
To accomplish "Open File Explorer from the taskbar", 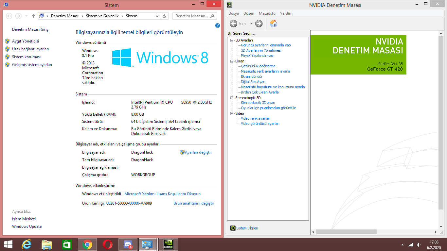I will click(47, 244).
